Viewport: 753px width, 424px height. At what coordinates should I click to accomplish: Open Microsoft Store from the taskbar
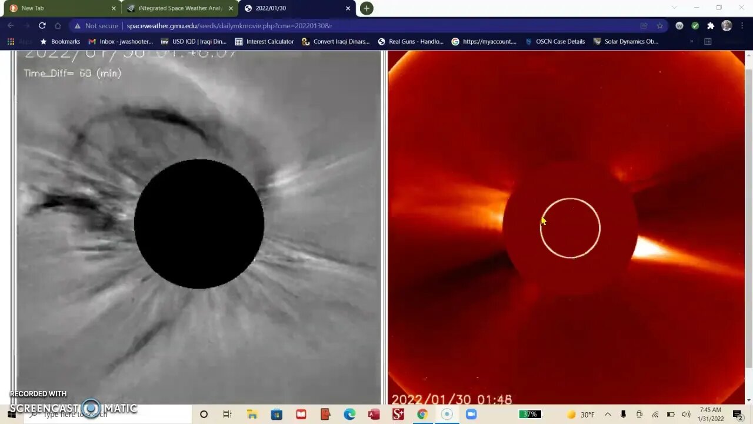(x=276, y=415)
